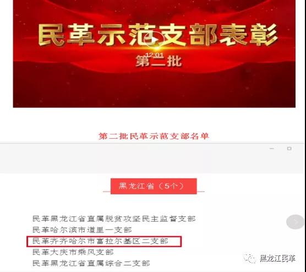This screenshot has height=272, width=306.
Task: Play the 民革示范支部表彰 video
Action: [154, 40]
